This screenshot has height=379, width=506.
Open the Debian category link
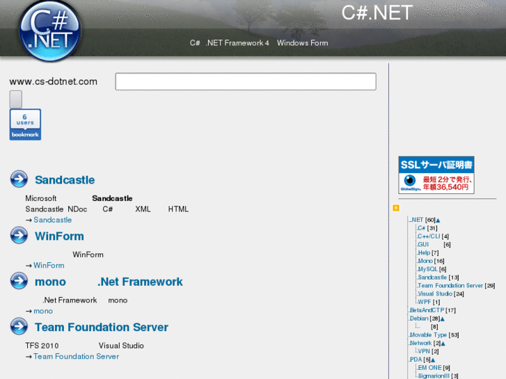(x=419, y=318)
